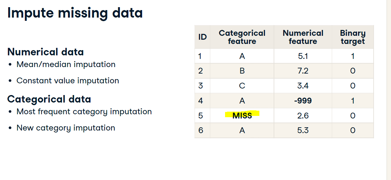Click the ID column header
Image resolution: width=391 pixels, height=180 pixels.
click(203, 37)
